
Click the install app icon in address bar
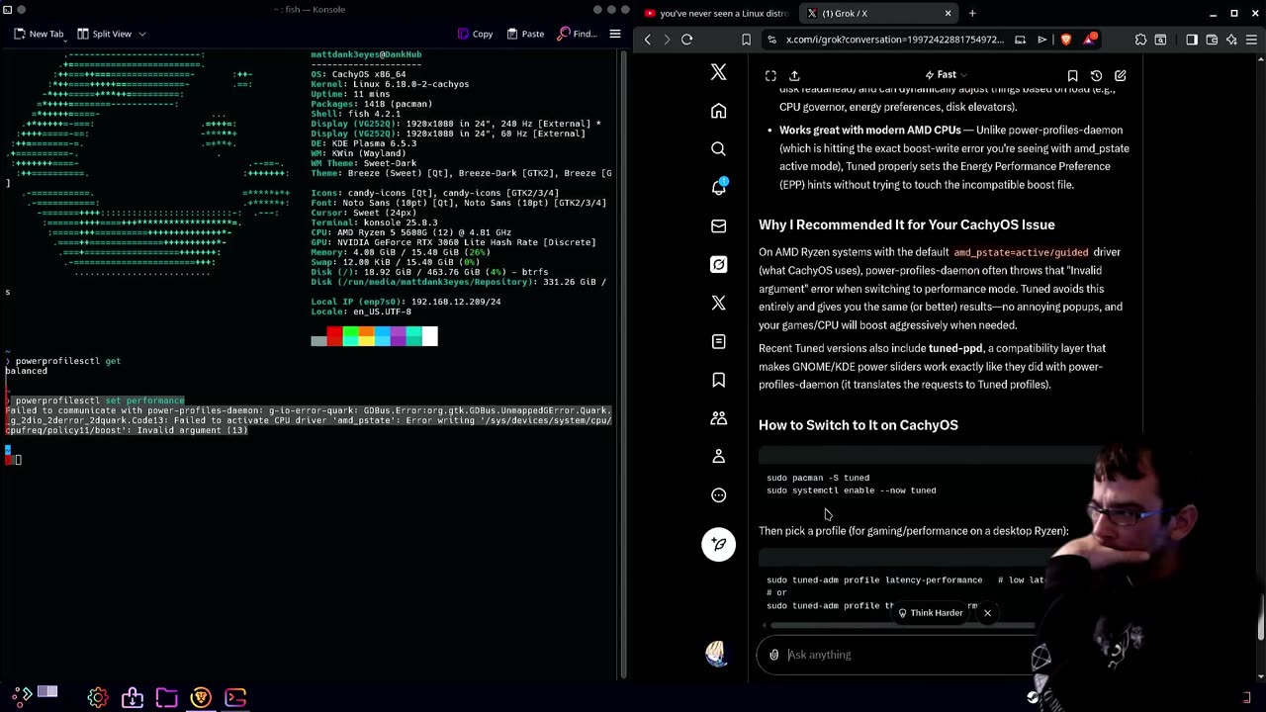pyautogui.click(x=1020, y=40)
